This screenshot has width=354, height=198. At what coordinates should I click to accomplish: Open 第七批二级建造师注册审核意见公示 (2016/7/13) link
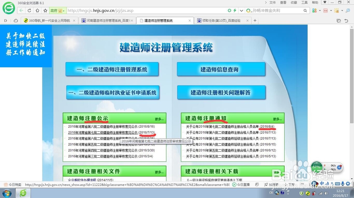click(111, 132)
